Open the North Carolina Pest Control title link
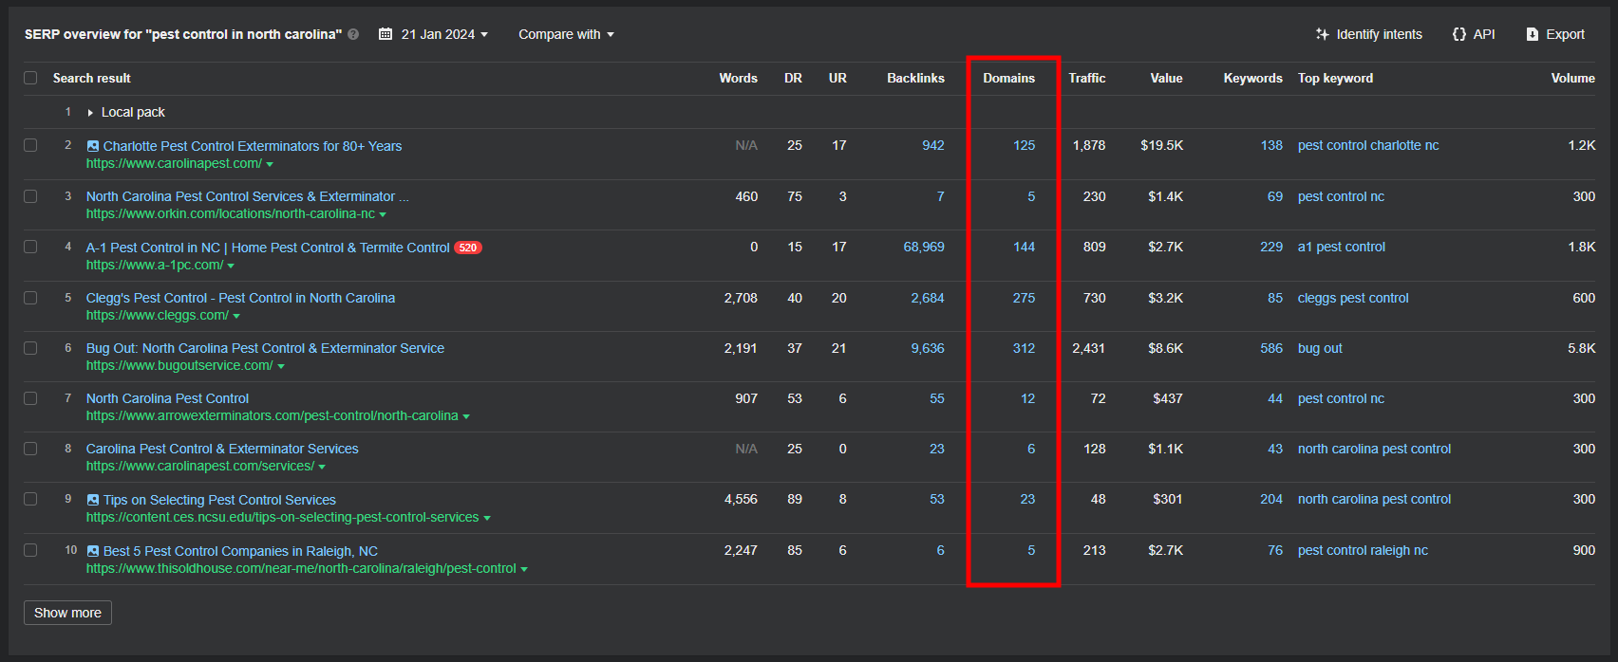 point(167,398)
